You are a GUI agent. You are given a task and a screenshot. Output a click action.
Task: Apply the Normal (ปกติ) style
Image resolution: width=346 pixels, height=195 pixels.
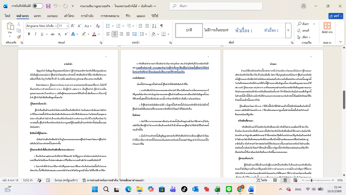coord(189,30)
